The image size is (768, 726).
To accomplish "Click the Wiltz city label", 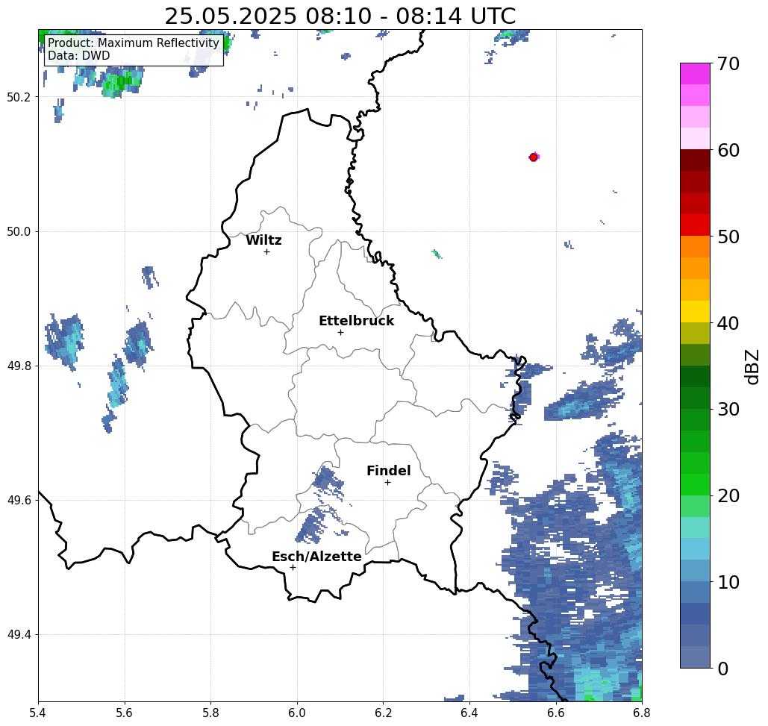I will [263, 240].
